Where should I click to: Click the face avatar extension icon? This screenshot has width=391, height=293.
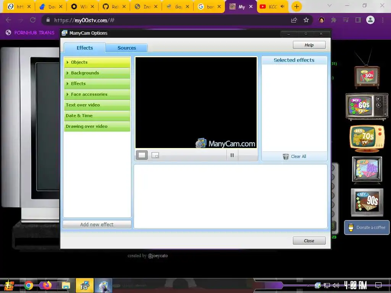(322, 20)
